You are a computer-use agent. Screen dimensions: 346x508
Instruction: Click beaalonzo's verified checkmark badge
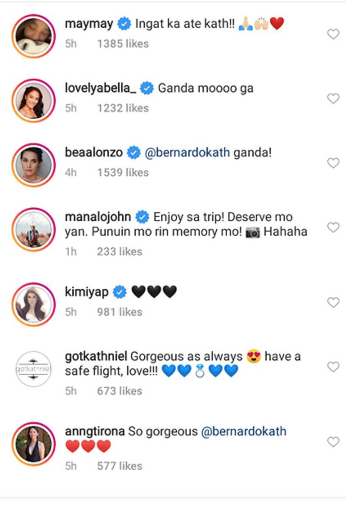133,152
